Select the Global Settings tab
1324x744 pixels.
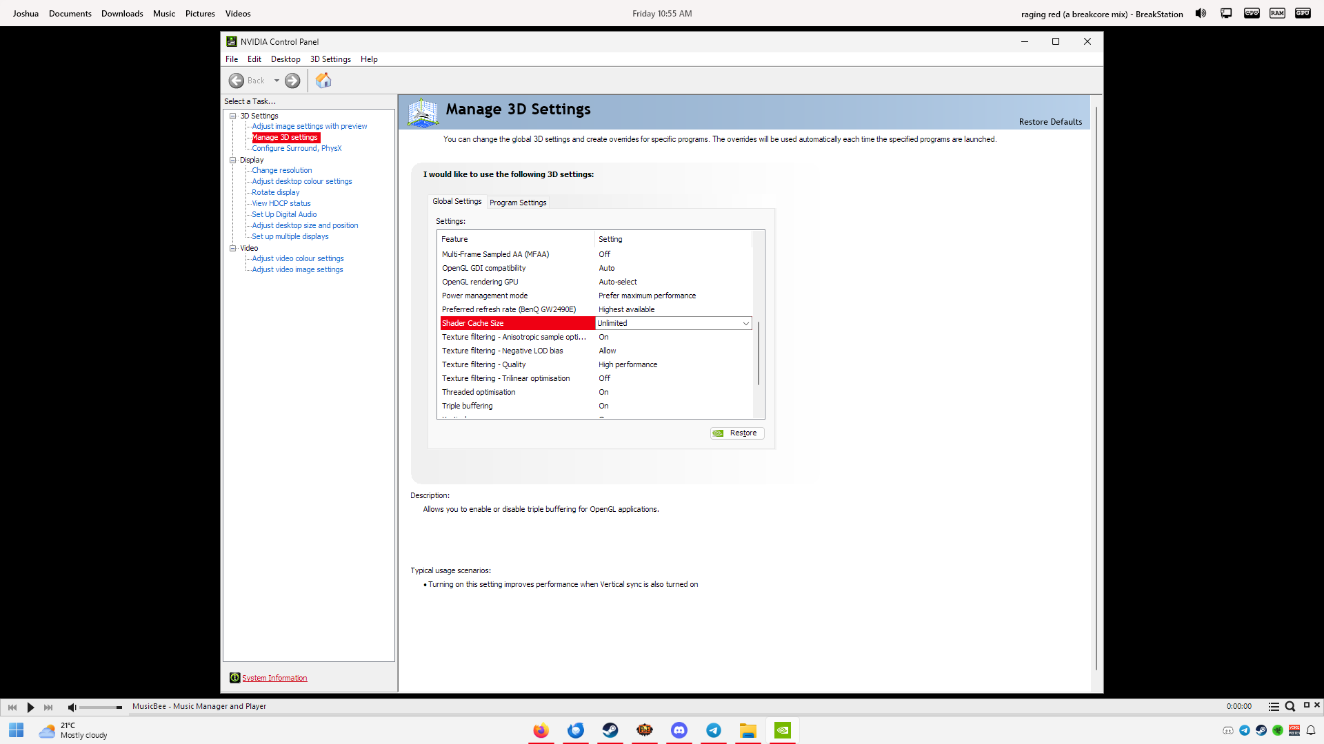coord(457,201)
